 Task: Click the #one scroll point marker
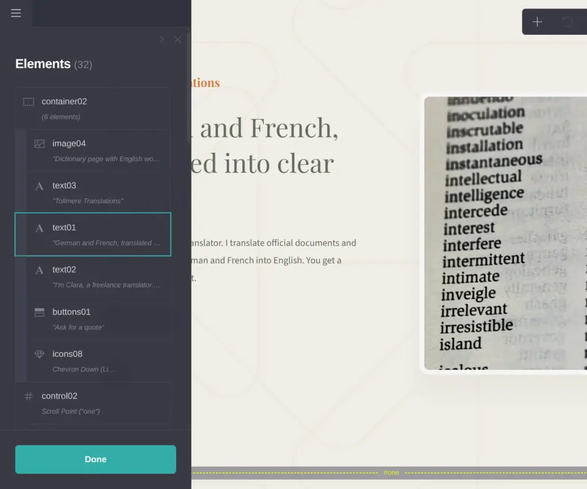pyautogui.click(x=391, y=472)
